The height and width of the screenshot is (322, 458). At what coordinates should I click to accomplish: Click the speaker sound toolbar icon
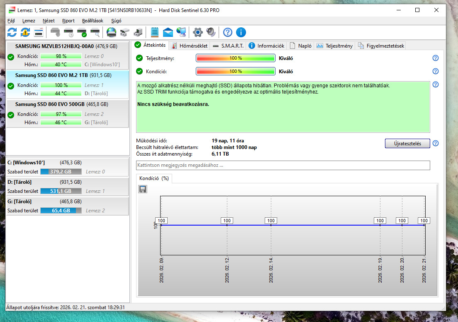(211, 32)
